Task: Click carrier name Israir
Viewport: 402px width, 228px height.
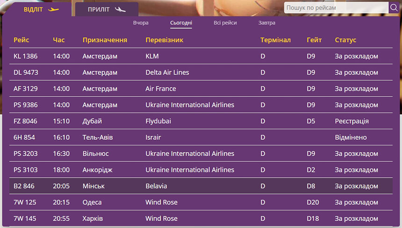Action: (153, 137)
